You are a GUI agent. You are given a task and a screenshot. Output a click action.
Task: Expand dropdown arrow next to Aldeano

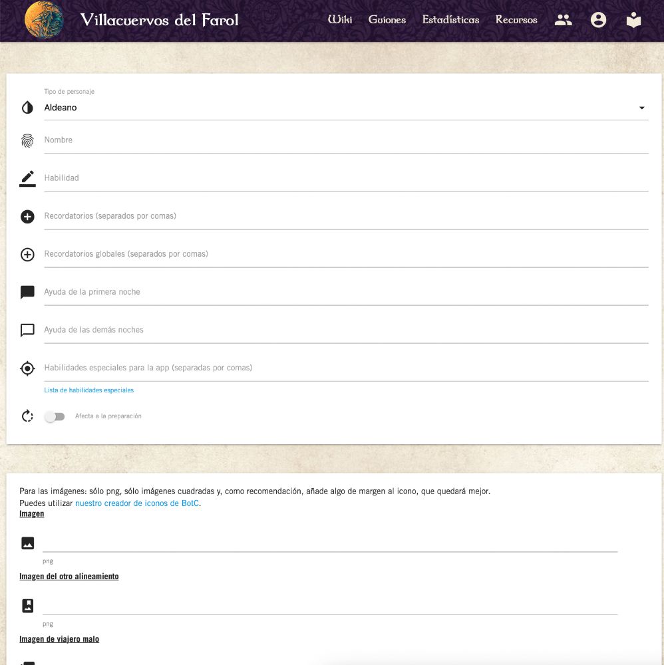point(642,108)
